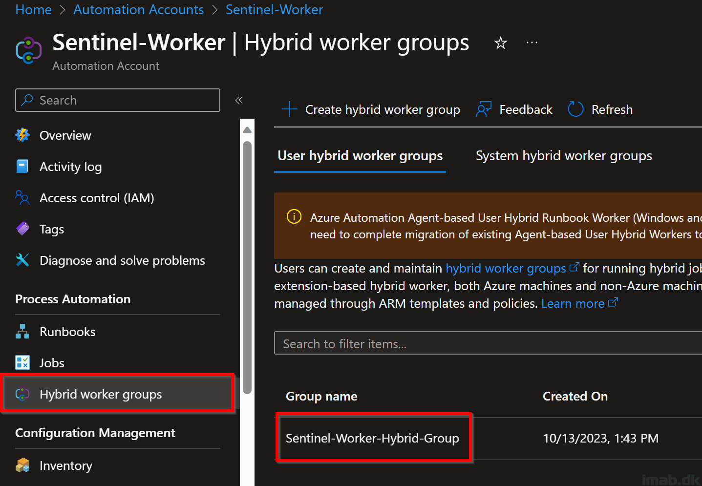Open the more options ellipsis menu
This screenshot has height=486, width=702.
coord(532,43)
